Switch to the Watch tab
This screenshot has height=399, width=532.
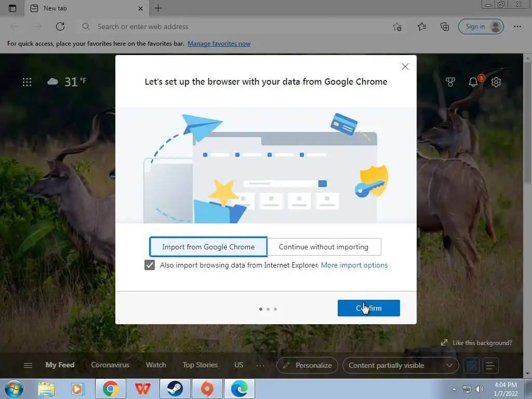click(156, 365)
